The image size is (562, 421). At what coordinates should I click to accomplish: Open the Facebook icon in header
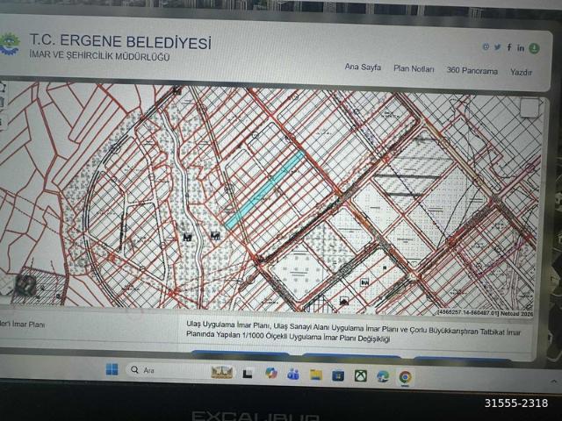click(509, 47)
